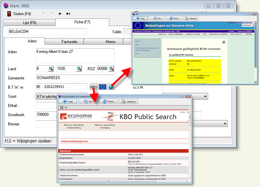Click Afdrukken in KBO Public Search window
Image resolution: width=260 pixels, height=187 pixels.
coord(129,102)
